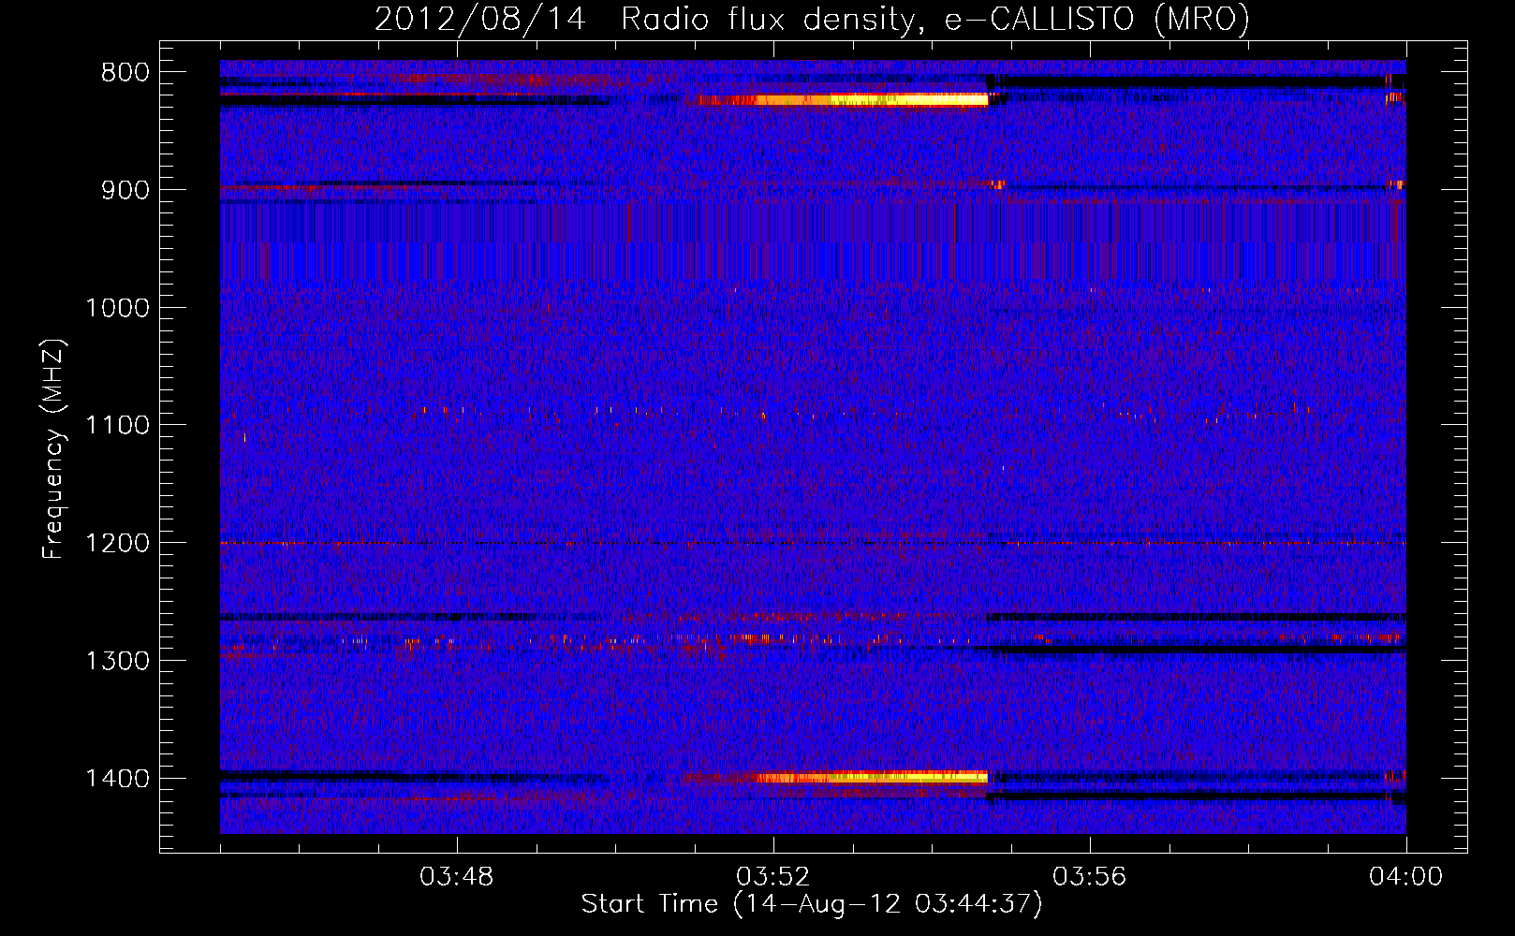This screenshot has width=1515, height=936.
Task: Click the 1200 frequency tick label
Action: click(x=117, y=543)
